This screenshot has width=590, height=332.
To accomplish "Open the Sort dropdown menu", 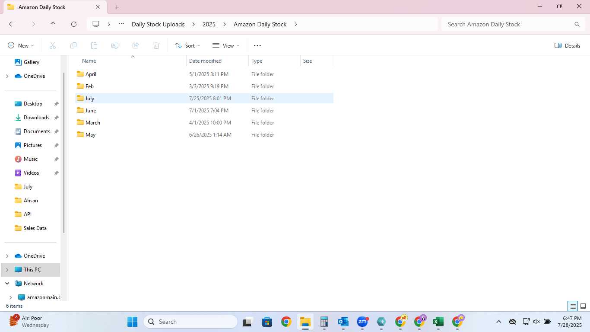I will (x=187, y=45).
